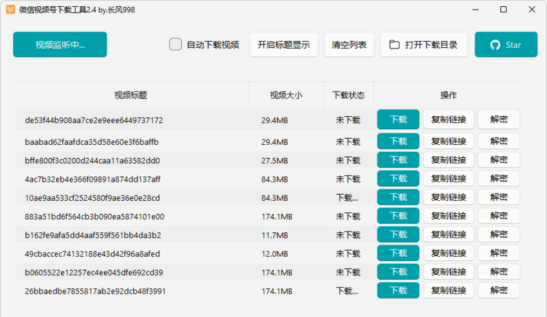The image size is (547, 317).
Task: Download the 49cbaccec74132188e43d42f96a8afed video
Action: click(398, 254)
